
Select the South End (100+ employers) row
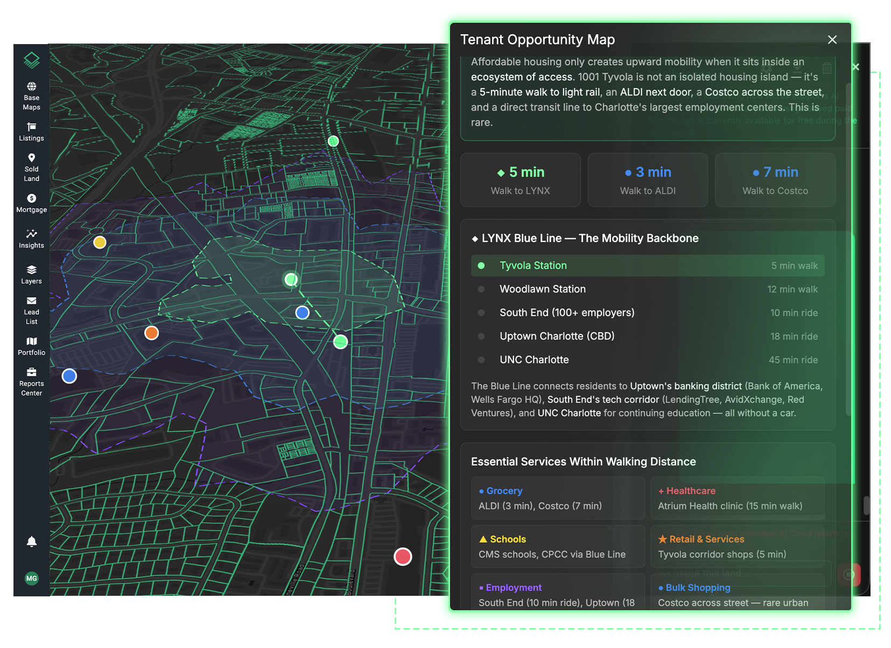648,313
